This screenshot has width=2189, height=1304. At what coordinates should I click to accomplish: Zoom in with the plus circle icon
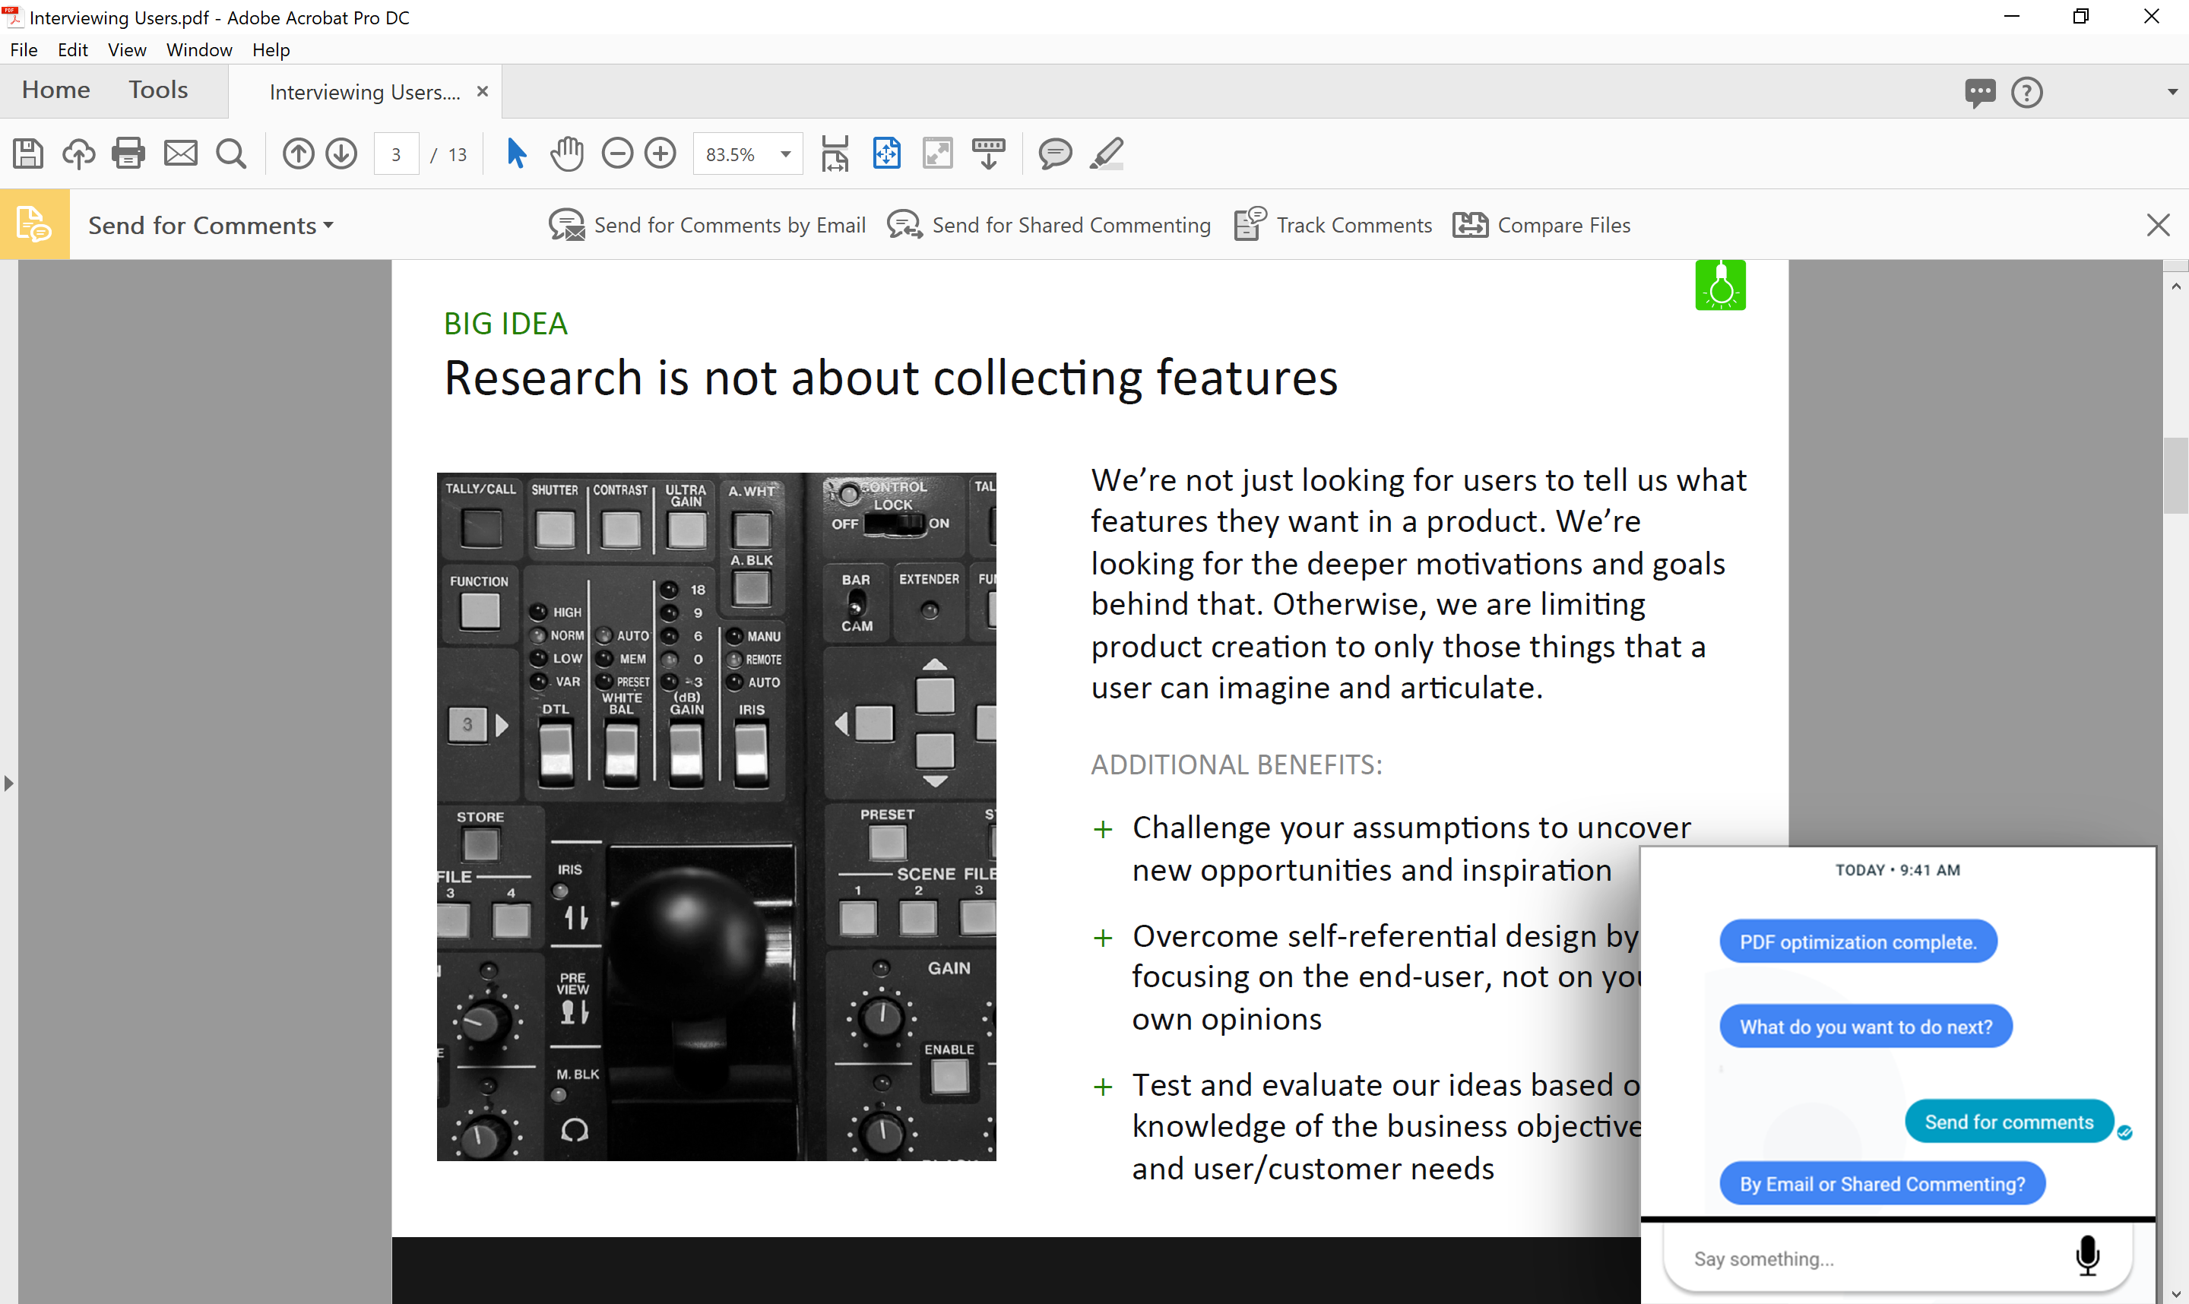(x=660, y=154)
